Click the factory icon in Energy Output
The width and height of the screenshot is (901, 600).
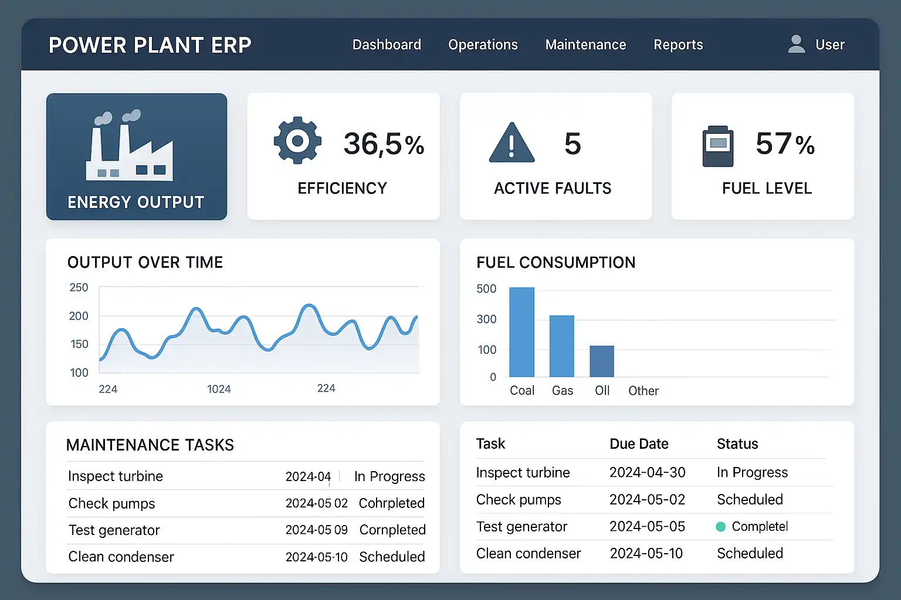(x=130, y=146)
